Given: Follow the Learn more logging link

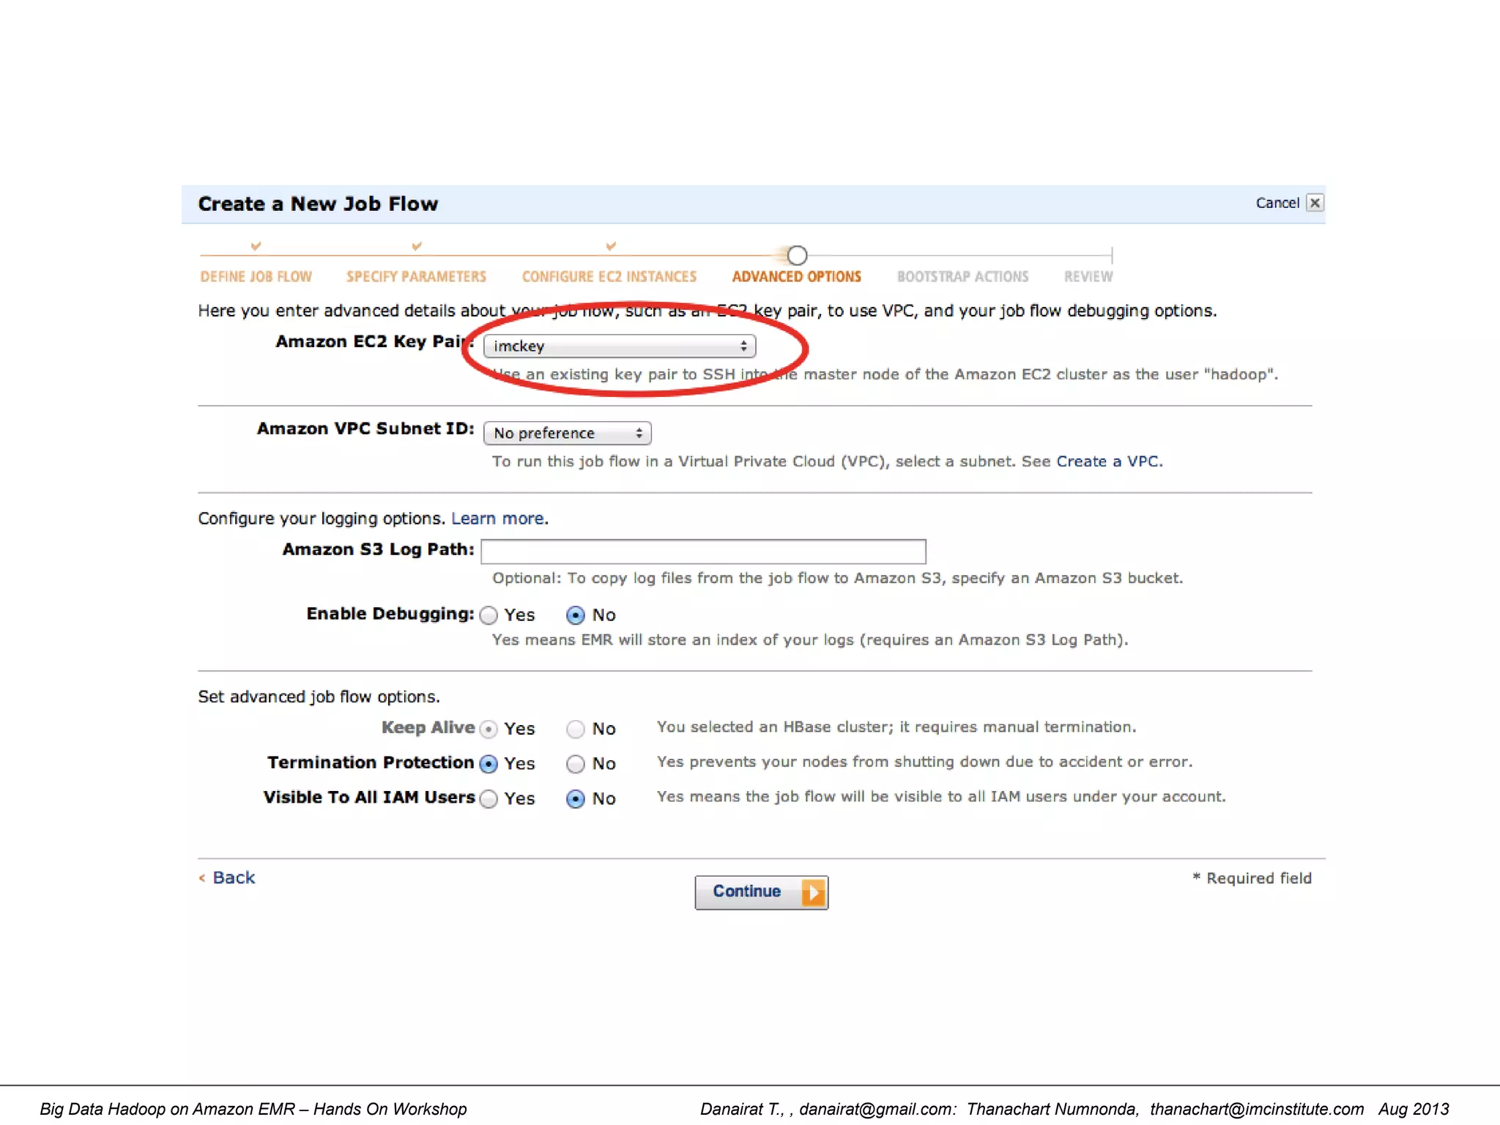Looking at the screenshot, I should click(x=497, y=519).
